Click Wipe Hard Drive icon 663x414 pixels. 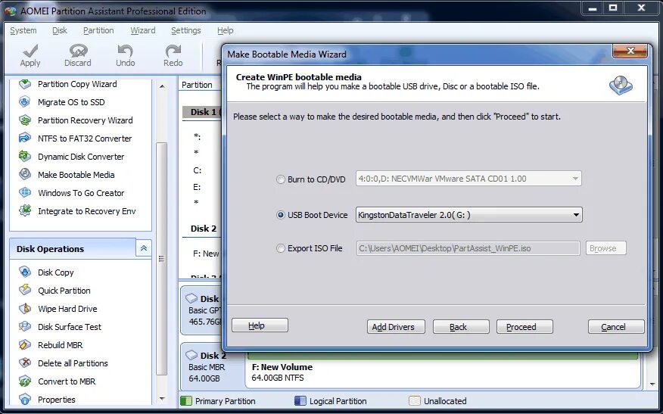25,308
